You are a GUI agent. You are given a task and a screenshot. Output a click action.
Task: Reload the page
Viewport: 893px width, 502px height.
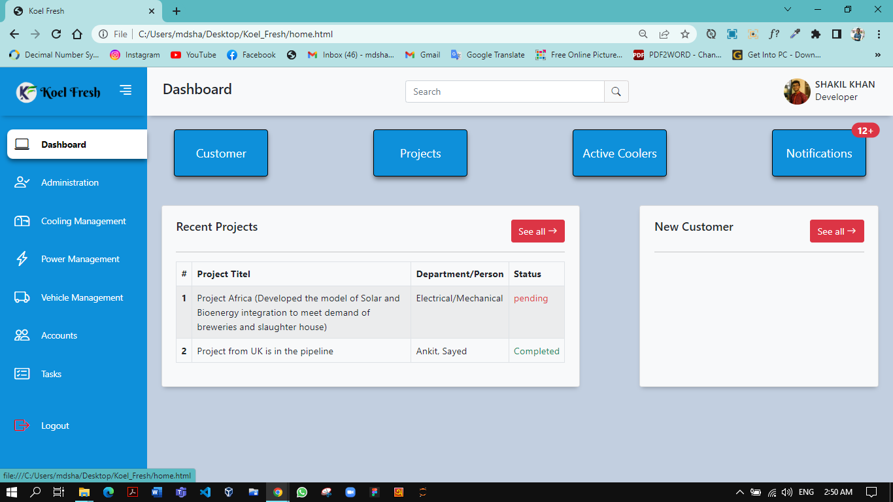[56, 34]
